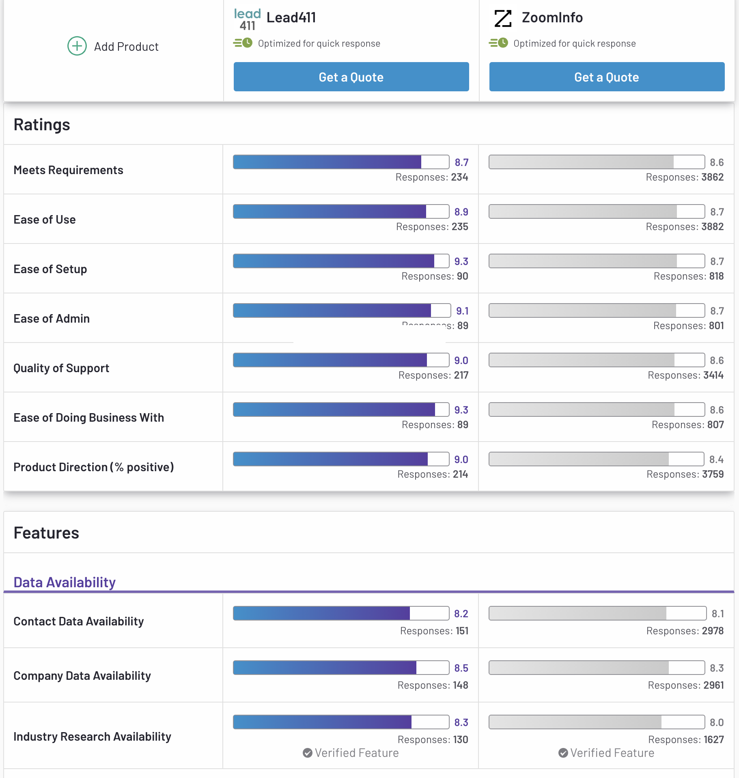The width and height of the screenshot is (739, 778).
Task: Click ZoomInfo's Verified Feature checkmark icon
Action: (563, 753)
